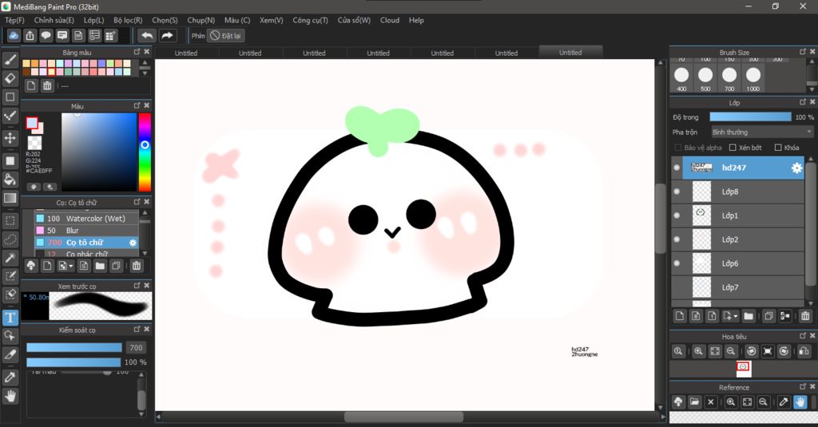Click the rainbow hue bar
Image resolution: width=818 pixels, height=427 pixels.
[145, 152]
